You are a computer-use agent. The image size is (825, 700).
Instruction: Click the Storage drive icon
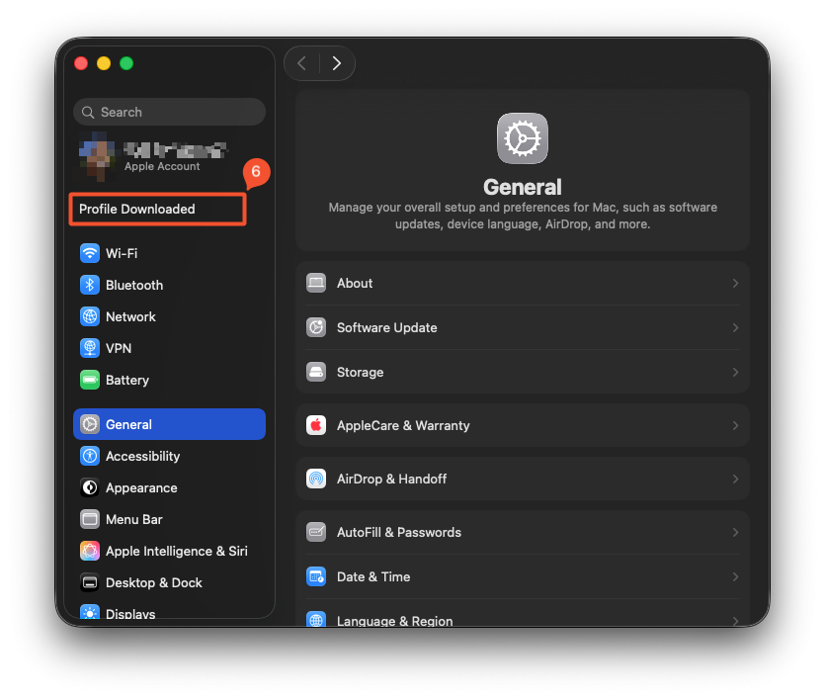316,372
